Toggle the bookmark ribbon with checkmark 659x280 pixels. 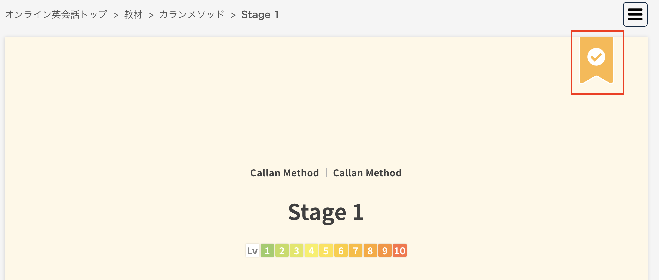click(x=596, y=59)
